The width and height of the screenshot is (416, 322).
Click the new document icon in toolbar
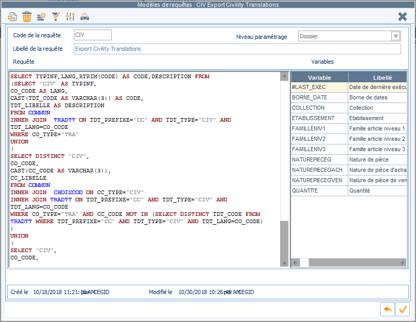(x=12, y=17)
